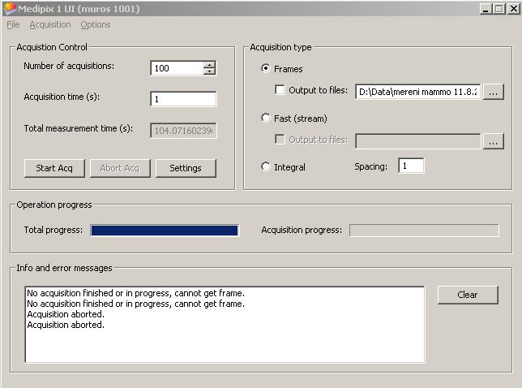Image resolution: width=522 pixels, height=388 pixels.
Task: Select the Frames radio button
Action: [x=266, y=69]
